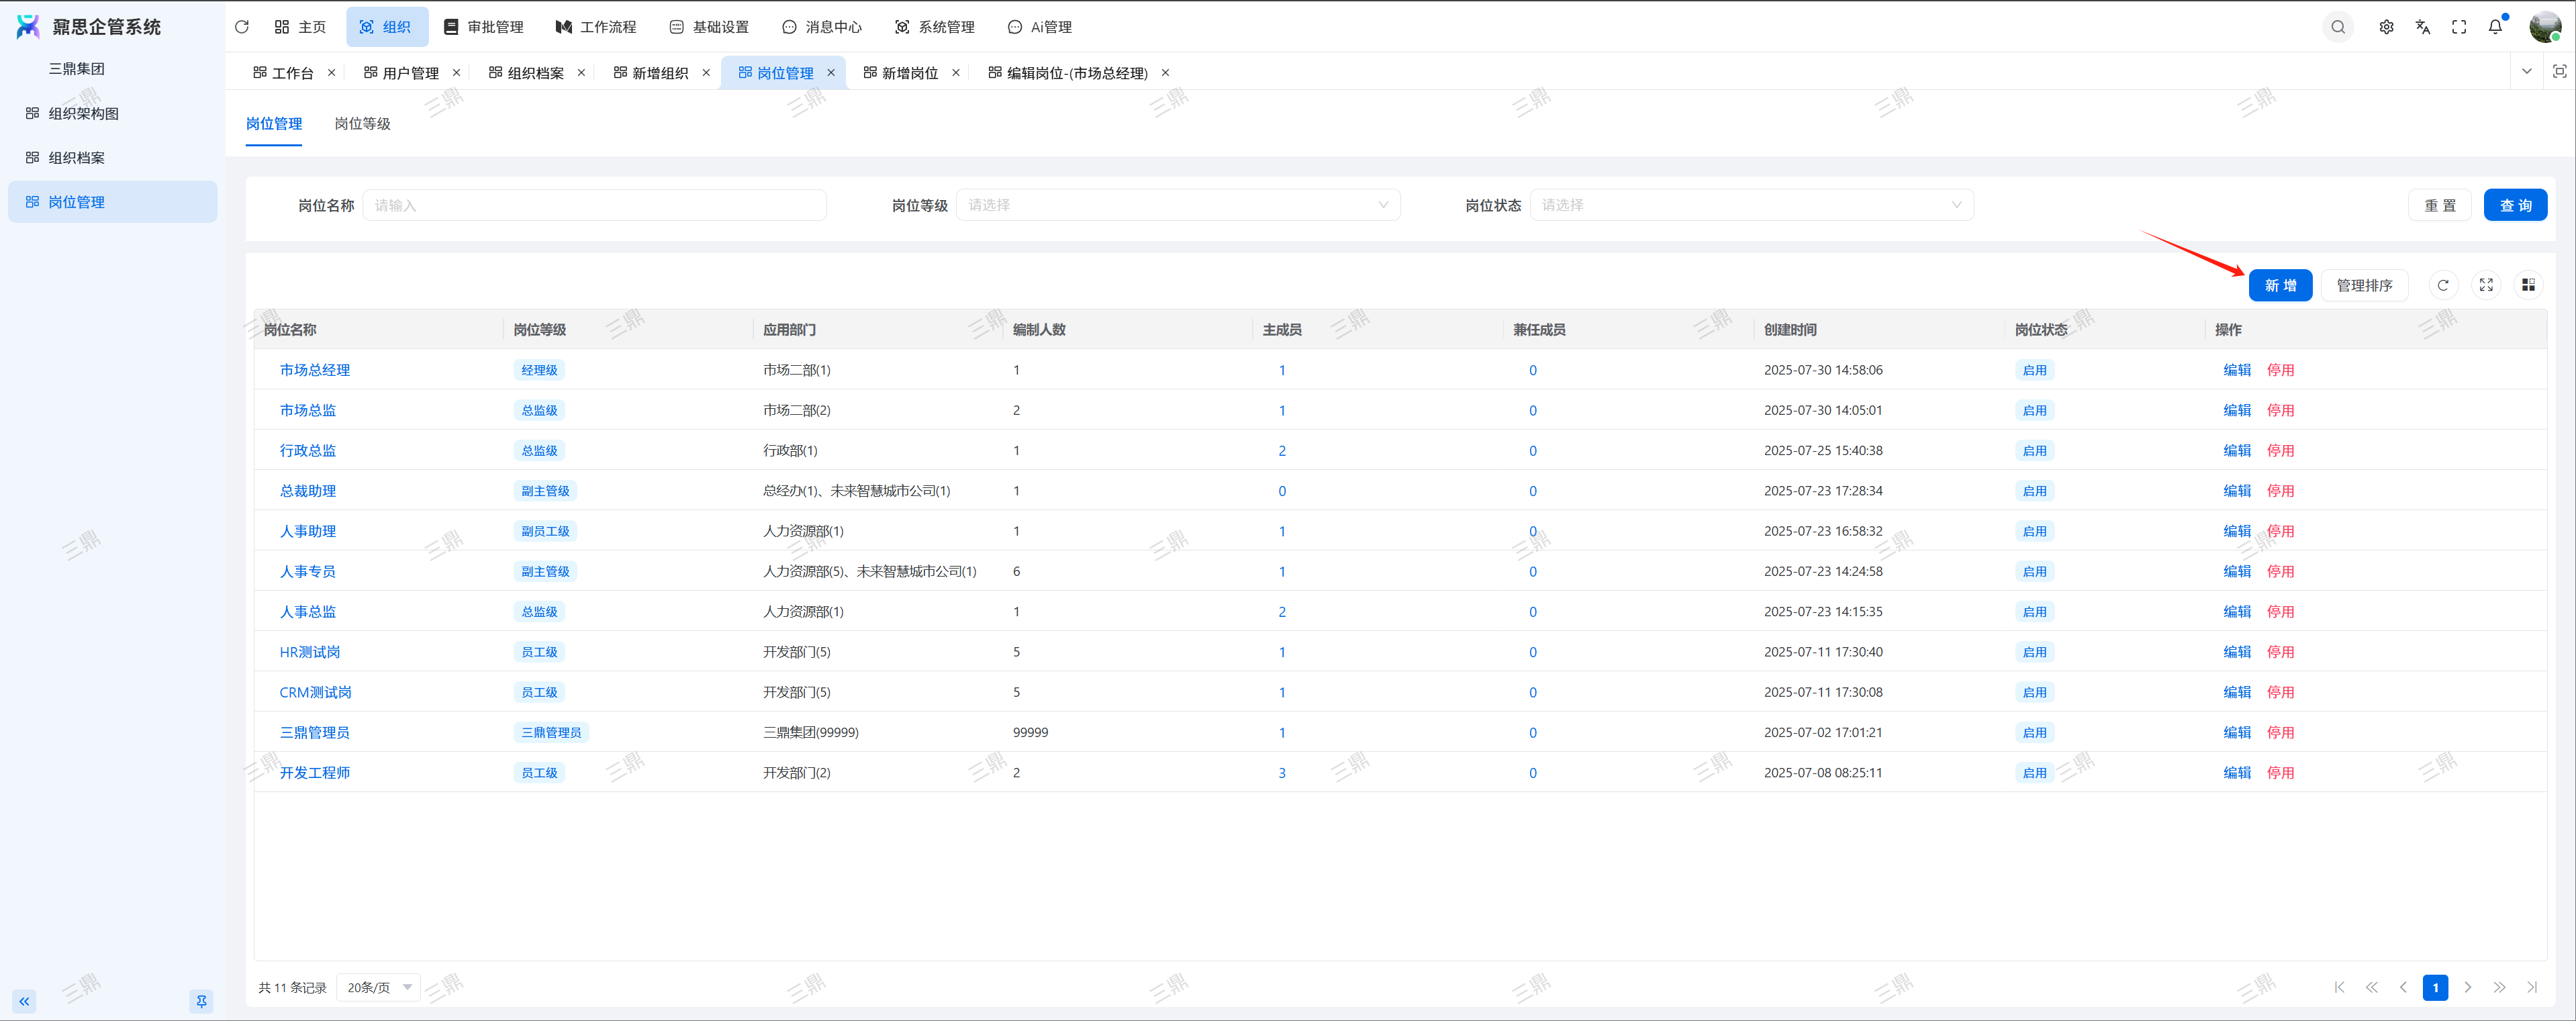
Task: Toggle 停用 for 开发工程师 row
Action: coord(2280,773)
